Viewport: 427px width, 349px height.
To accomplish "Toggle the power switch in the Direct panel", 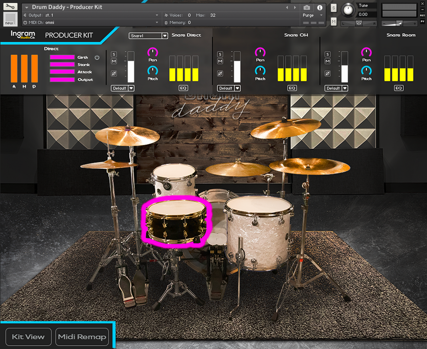I will coord(97,57).
